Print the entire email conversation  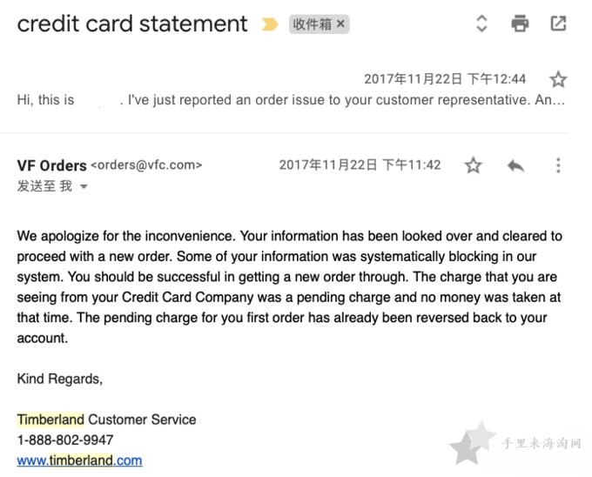pyautogui.click(x=520, y=24)
